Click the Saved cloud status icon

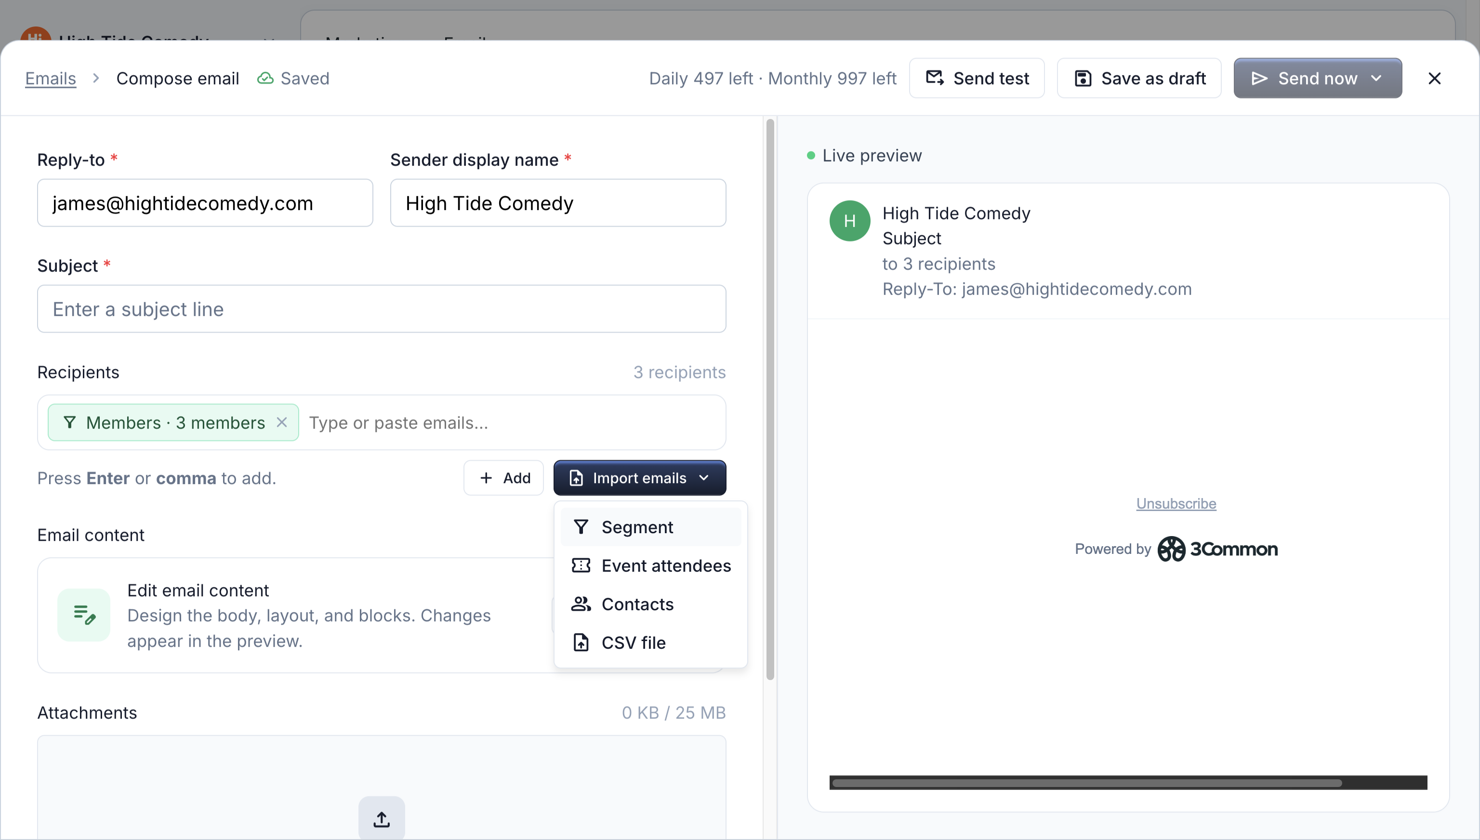tap(265, 78)
